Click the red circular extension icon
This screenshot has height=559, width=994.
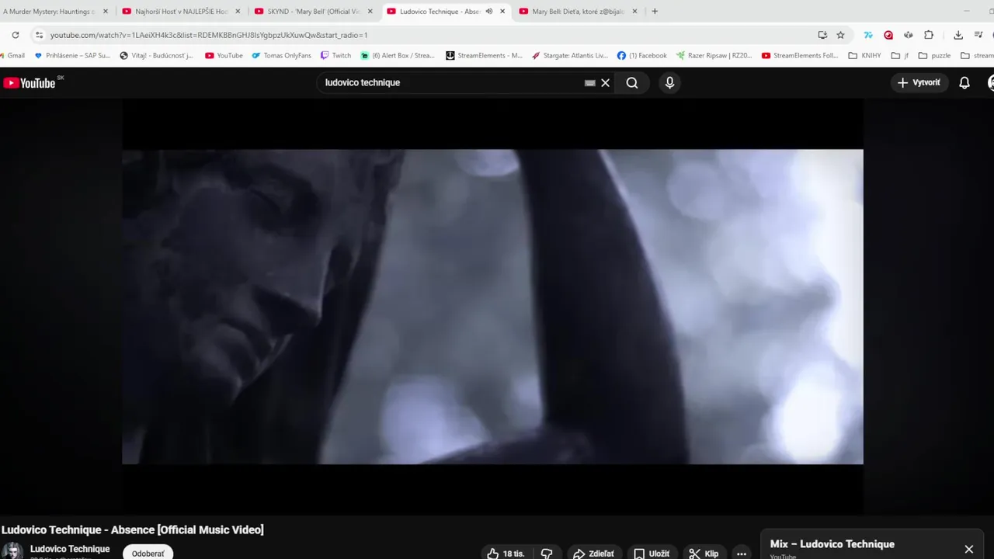coord(888,35)
